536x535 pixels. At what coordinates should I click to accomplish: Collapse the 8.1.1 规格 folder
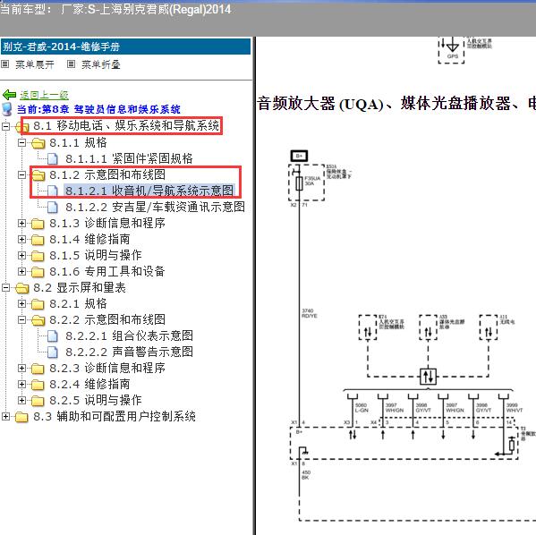tap(21, 142)
